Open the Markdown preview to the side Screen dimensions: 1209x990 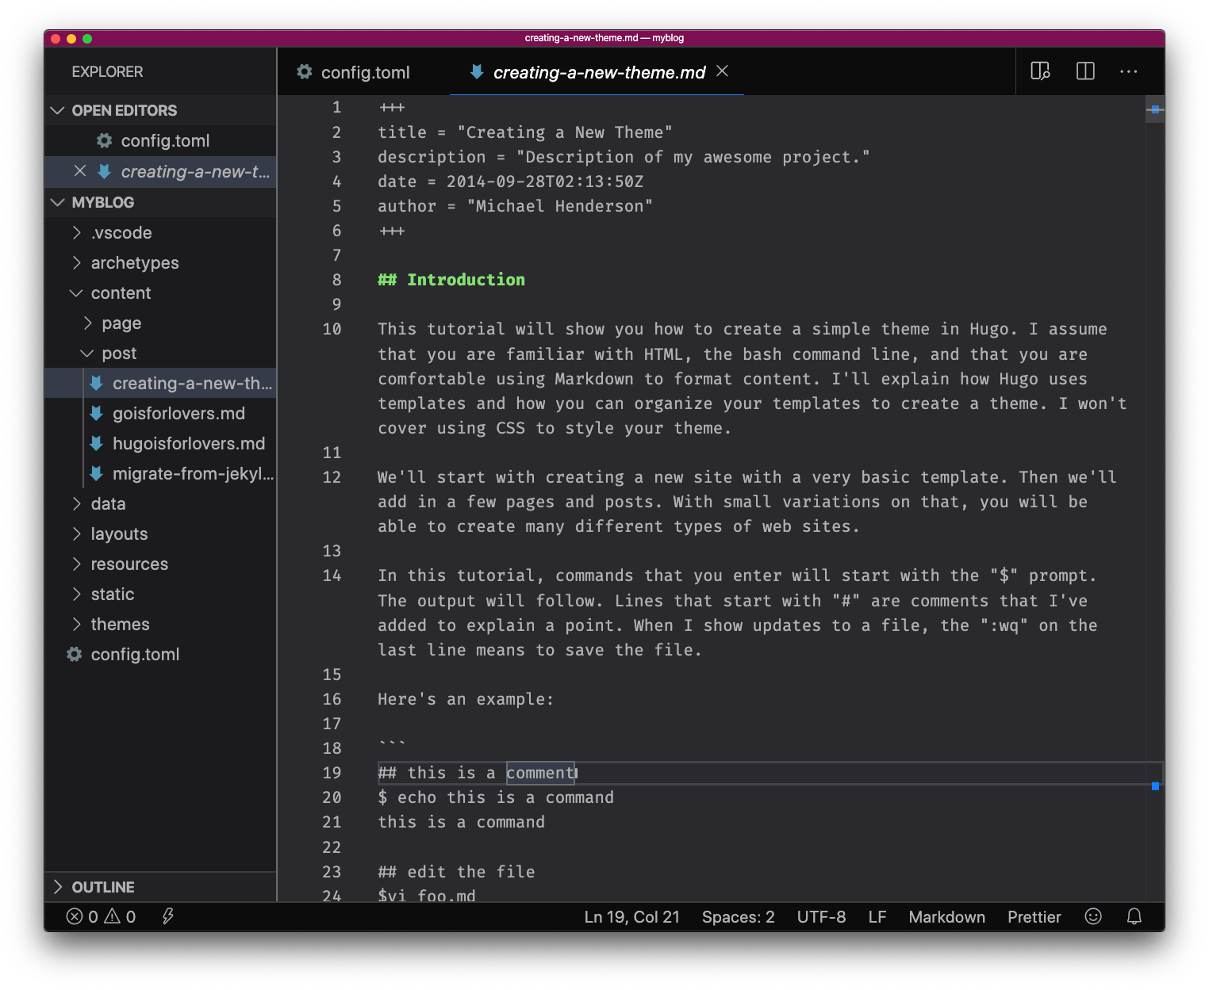pyautogui.click(x=1040, y=71)
